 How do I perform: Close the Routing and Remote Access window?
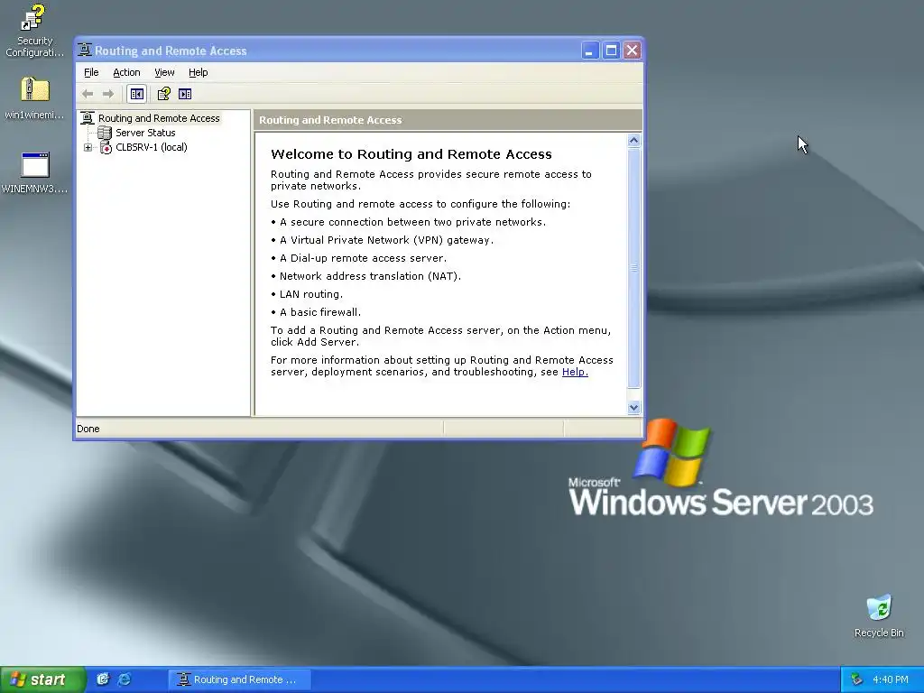[632, 51]
